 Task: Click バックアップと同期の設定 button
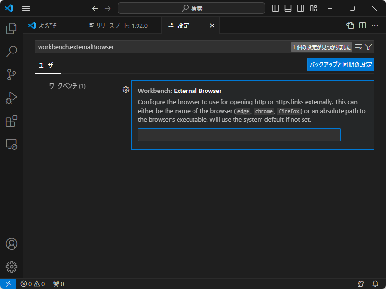[x=341, y=65]
